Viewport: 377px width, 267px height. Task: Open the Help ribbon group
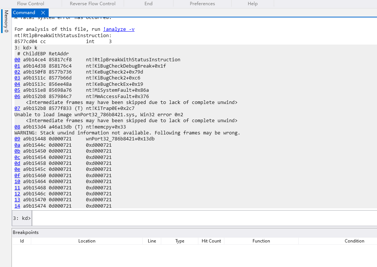[x=253, y=4]
